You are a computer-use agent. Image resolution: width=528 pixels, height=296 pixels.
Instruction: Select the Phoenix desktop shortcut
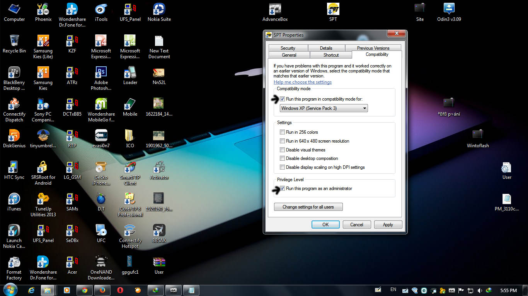[43, 12]
